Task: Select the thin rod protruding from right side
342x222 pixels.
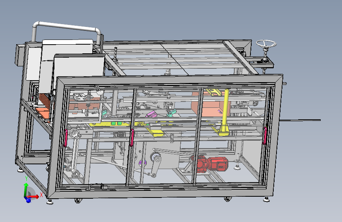Action: tap(300, 120)
